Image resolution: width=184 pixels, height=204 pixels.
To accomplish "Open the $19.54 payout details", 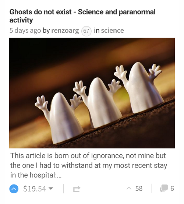I will click(x=35, y=189).
